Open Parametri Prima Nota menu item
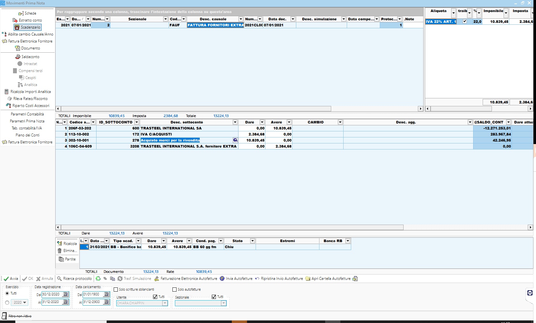This screenshot has width=536, height=323. (27, 121)
